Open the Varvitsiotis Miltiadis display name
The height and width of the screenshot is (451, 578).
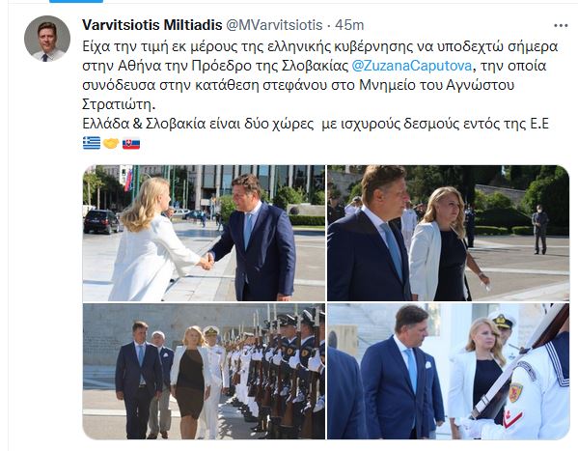152,25
